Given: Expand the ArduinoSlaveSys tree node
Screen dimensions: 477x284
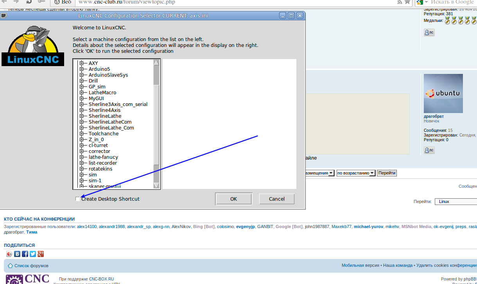Looking at the screenshot, I should pyautogui.click(x=82, y=75).
